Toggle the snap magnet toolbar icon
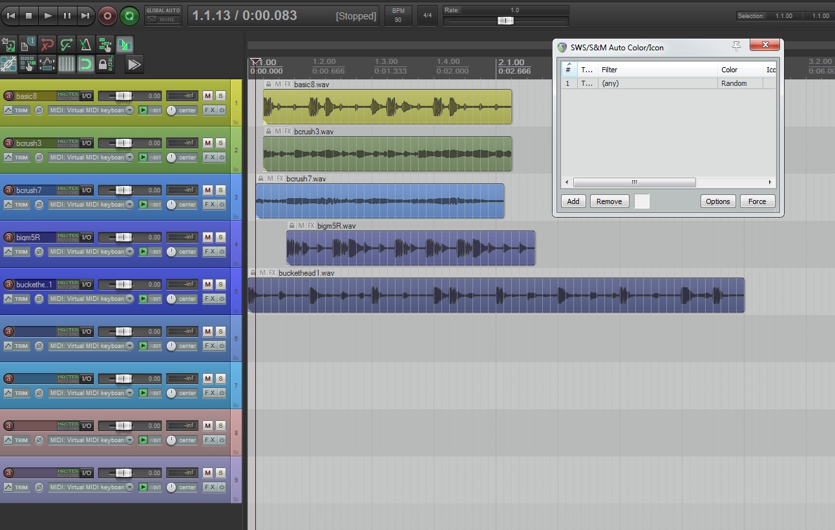835x530 pixels. 85,64
